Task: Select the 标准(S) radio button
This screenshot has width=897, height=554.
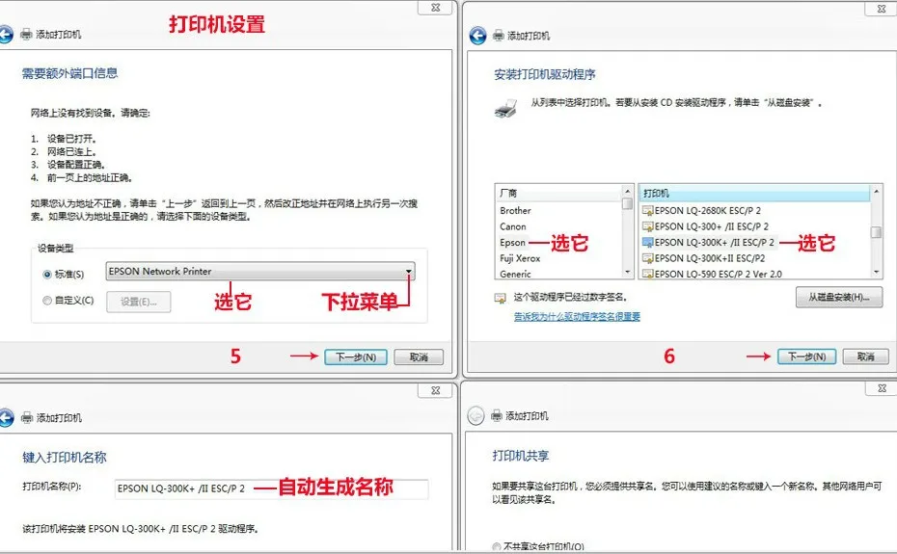Action: 47,275
